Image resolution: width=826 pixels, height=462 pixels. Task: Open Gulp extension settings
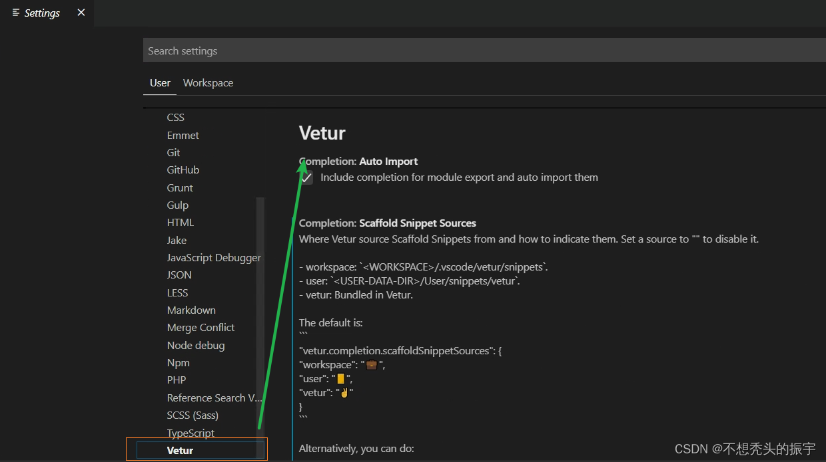click(178, 205)
